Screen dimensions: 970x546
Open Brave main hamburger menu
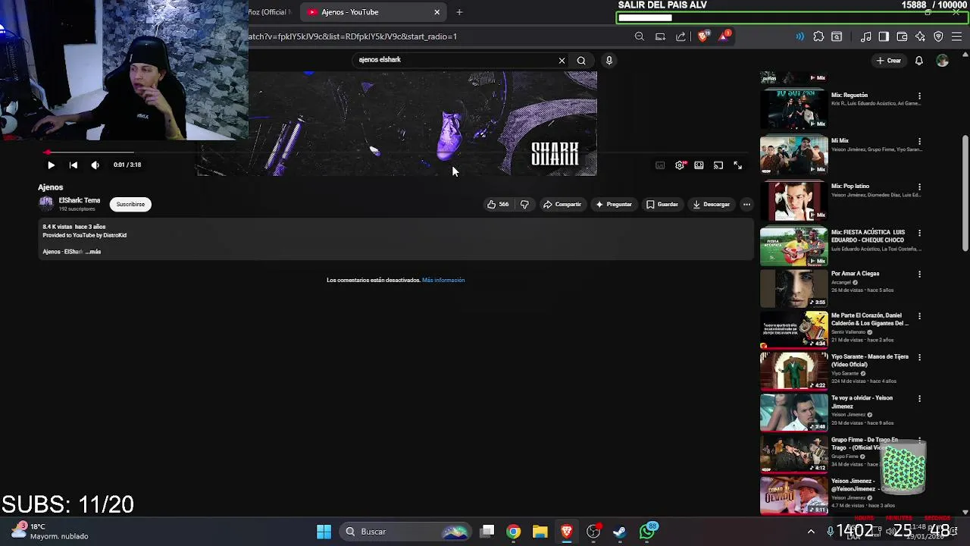click(956, 36)
